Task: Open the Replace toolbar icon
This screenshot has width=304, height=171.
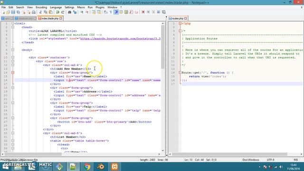Action: point(75,12)
